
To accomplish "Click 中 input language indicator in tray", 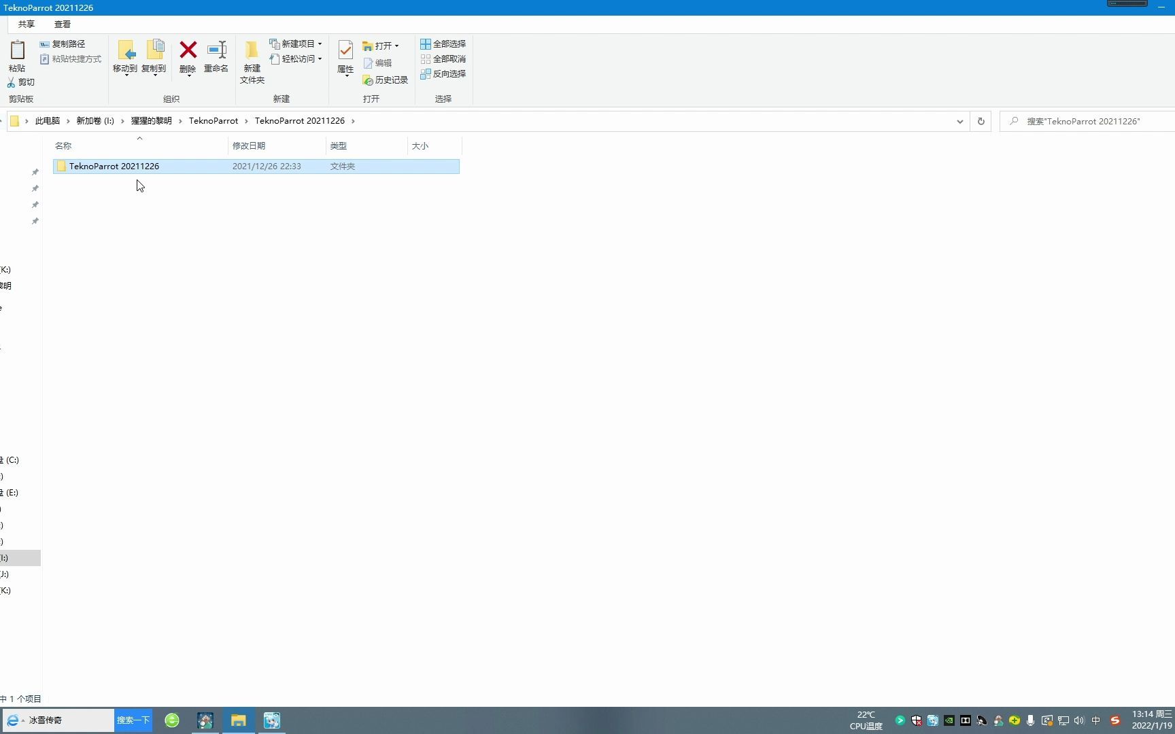I will point(1096,720).
